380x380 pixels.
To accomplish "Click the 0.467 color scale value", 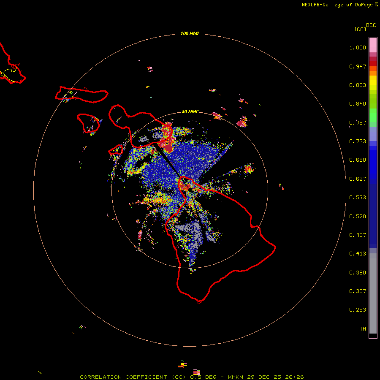I will click(358, 235).
